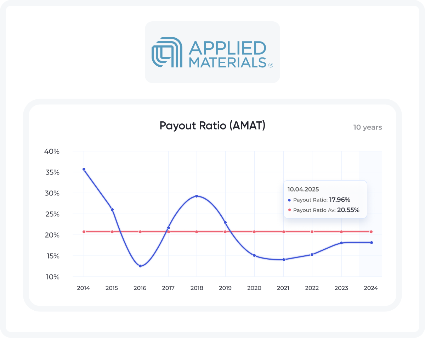This screenshot has width=425, height=338.
Task: Click the 2018 blue payout ratio peak point
Action: point(197,196)
